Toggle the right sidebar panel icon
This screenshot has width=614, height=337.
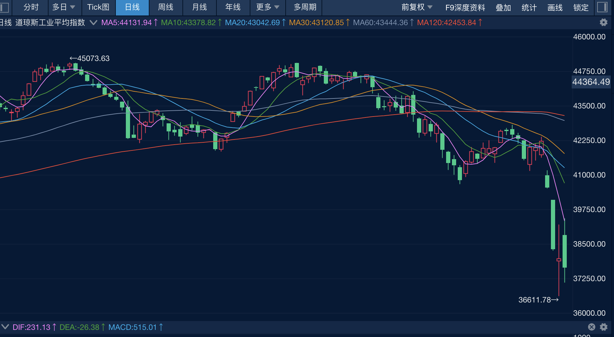click(x=602, y=7)
